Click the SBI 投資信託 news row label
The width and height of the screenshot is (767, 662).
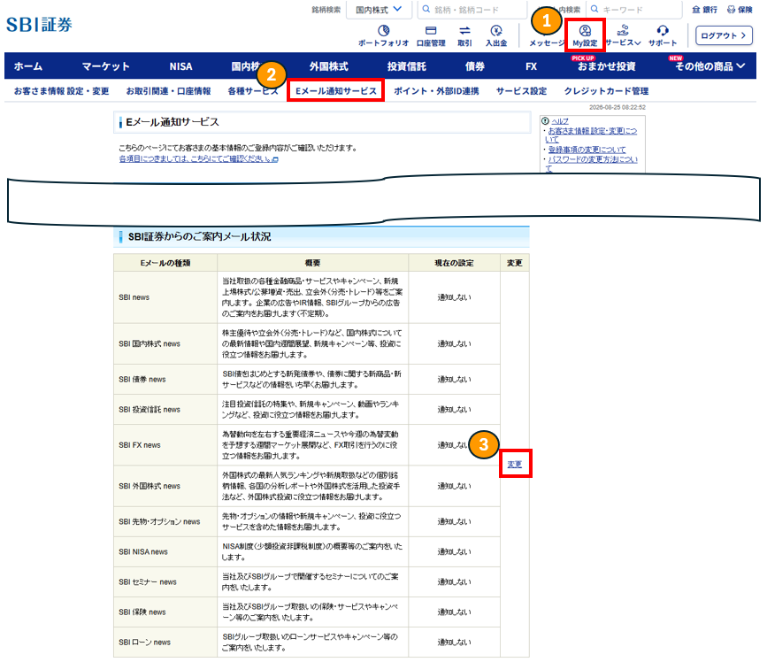[x=150, y=410]
